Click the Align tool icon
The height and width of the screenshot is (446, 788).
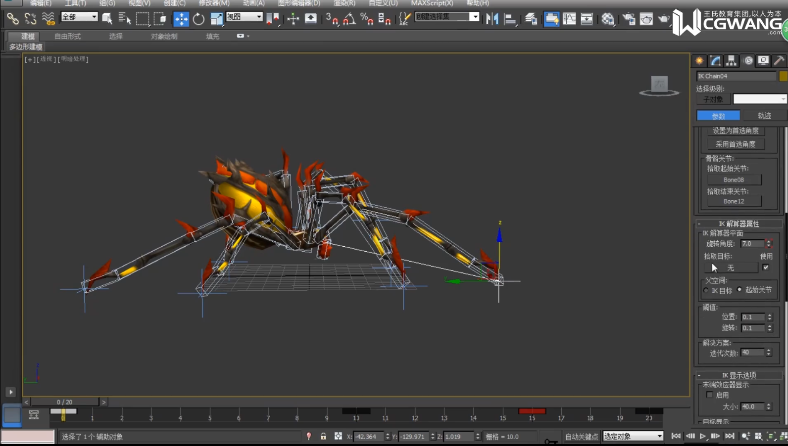click(509, 19)
